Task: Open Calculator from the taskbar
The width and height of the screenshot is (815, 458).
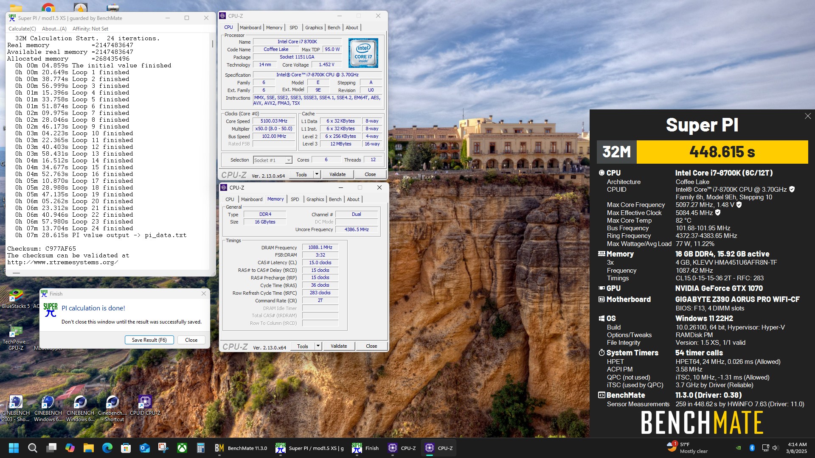Action: click(201, 448)
